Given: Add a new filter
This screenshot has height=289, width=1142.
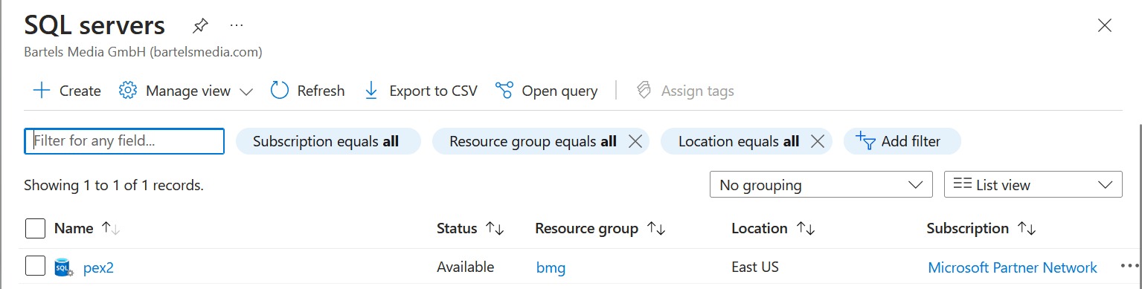Looking at the screenshot, I should [x=902, y=141].
